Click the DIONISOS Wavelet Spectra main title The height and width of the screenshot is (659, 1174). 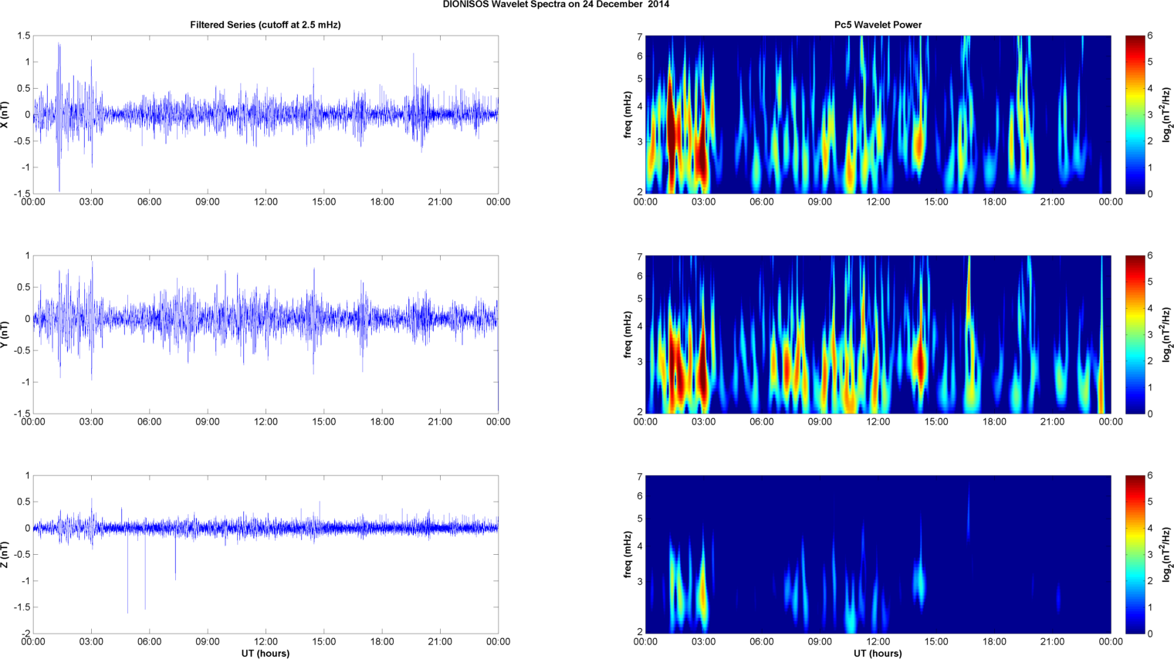coord(556,5)
